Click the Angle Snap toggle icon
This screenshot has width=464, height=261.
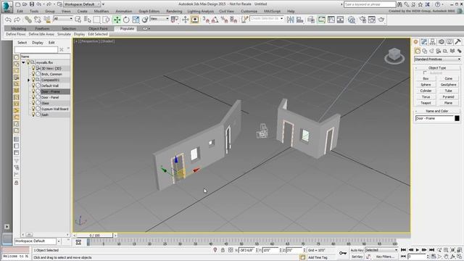[215, 20]
